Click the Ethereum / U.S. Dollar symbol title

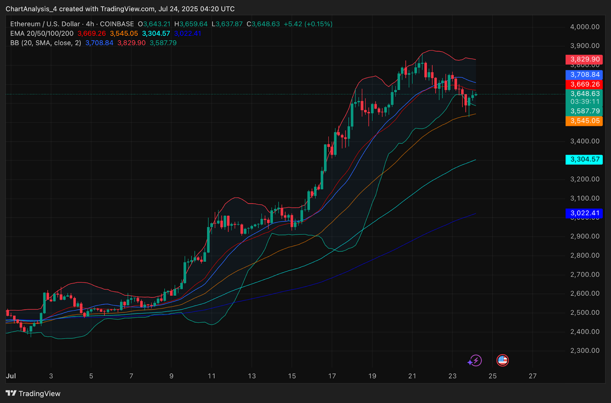pyautogui.click(x=45, y=24)
